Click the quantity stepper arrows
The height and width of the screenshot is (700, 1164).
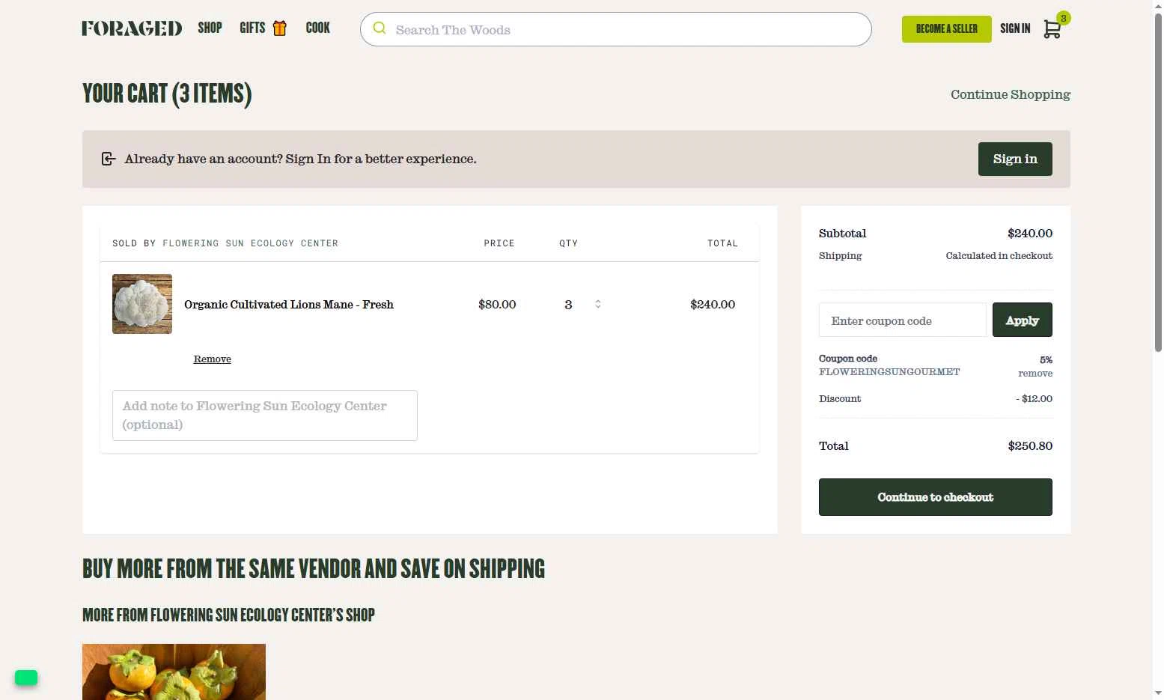click(597, 304)
